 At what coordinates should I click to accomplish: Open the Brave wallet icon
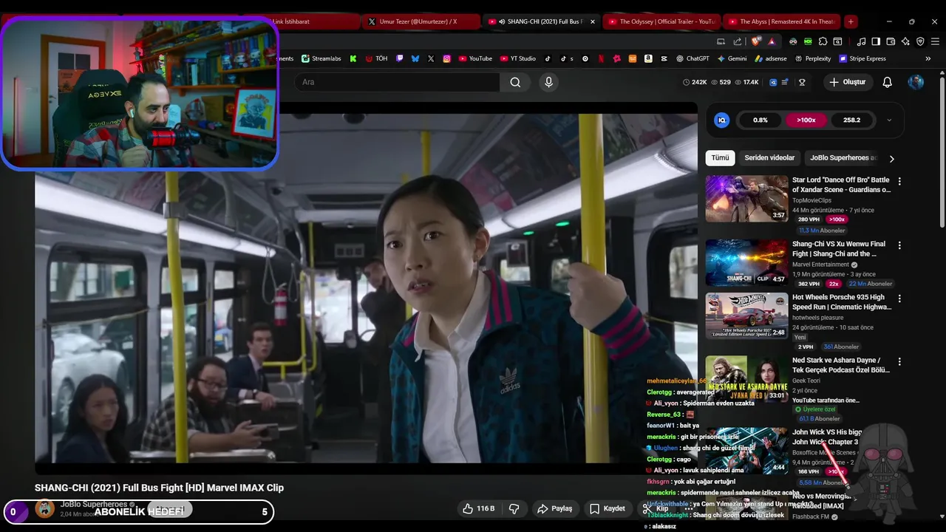(x=891, y=41)
